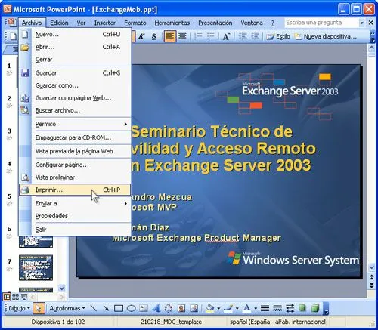
Task: Click Nueva diapositiva button
Action: (x=326, y=36)
